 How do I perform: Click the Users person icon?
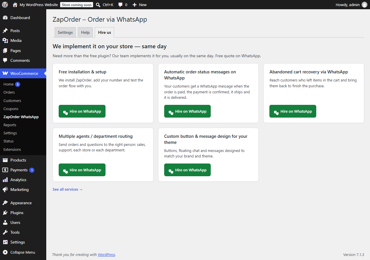point(5,222)
